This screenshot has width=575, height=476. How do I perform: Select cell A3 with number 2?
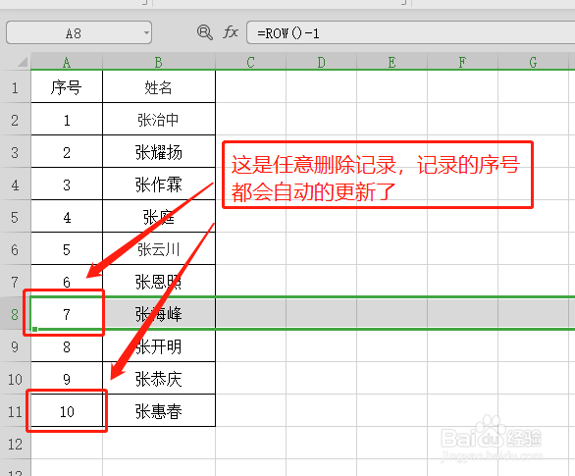point(67,152)
